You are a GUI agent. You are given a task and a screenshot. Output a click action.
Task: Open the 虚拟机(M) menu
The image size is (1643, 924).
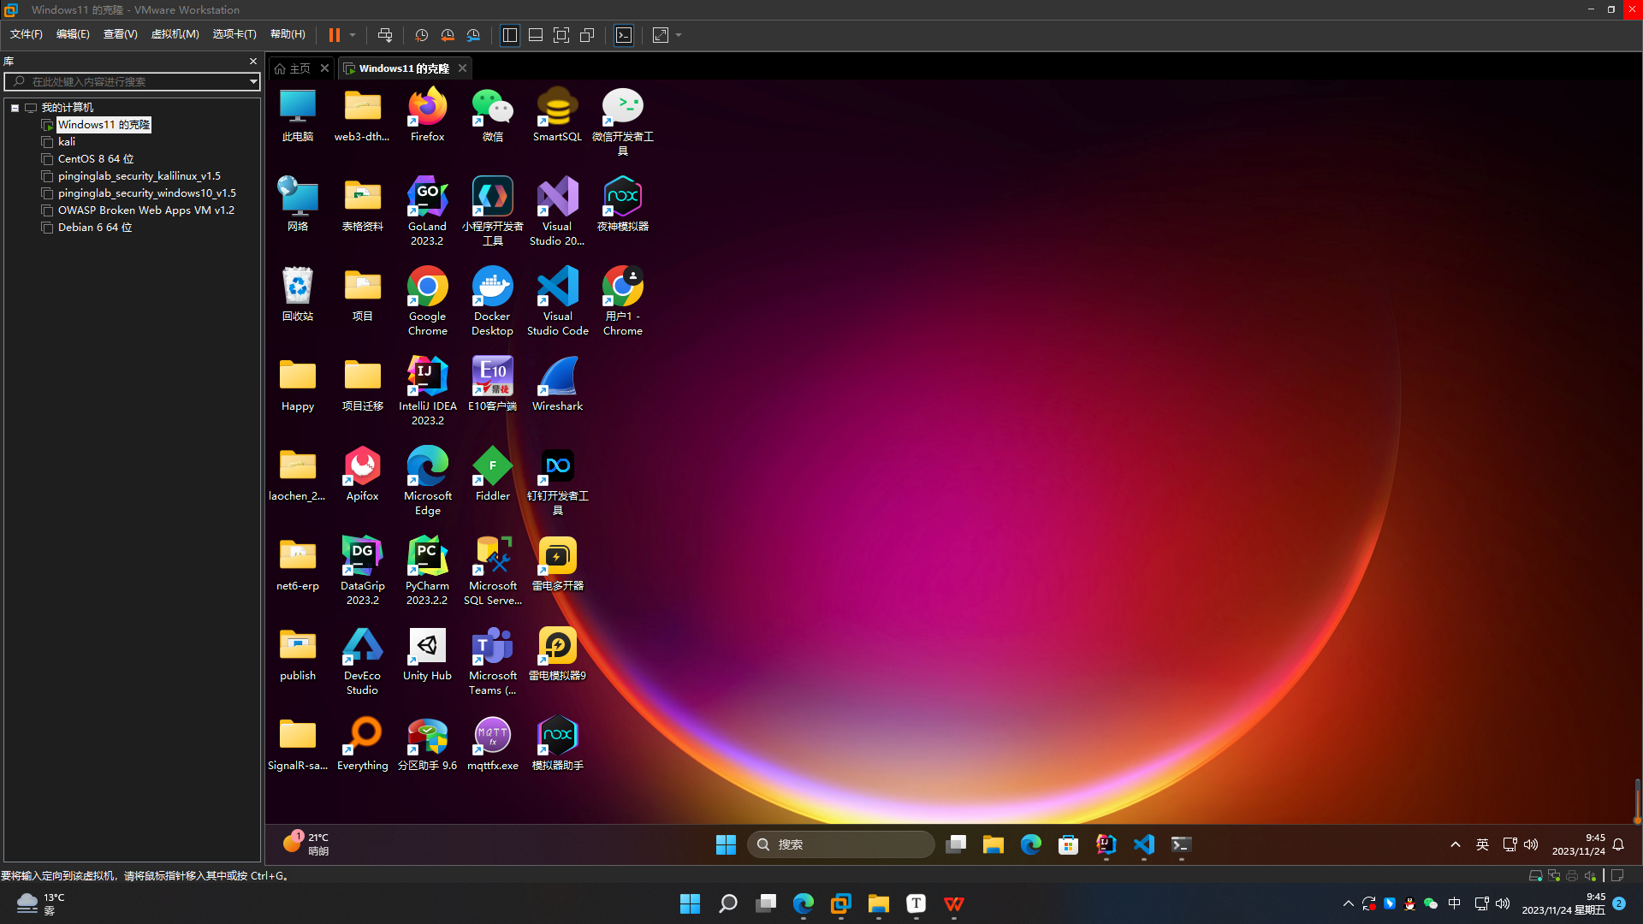175,34
